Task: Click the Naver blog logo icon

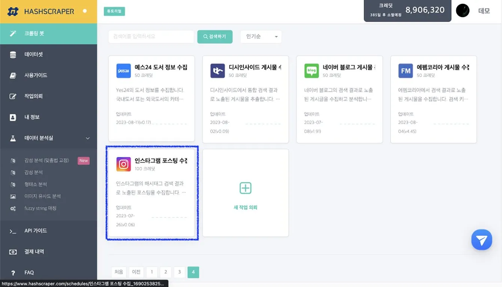Action: pyautogui.click(x=311, y=71)
